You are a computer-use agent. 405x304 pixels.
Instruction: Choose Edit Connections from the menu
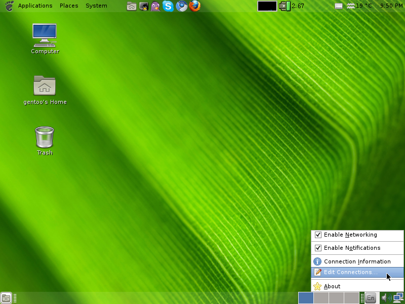pyautogui.click(x=350, y=272)
